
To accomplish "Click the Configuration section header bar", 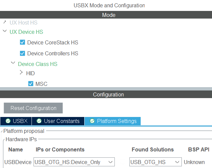I will (x=108, y=94).
